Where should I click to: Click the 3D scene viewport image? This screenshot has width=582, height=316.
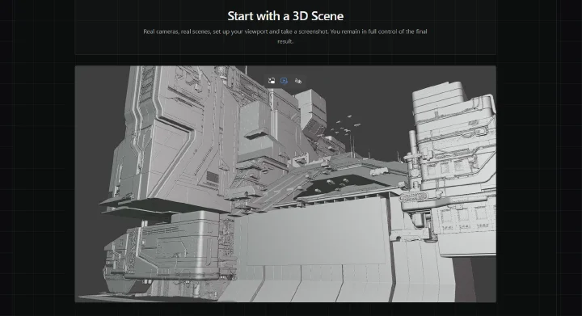pos(285,184)
